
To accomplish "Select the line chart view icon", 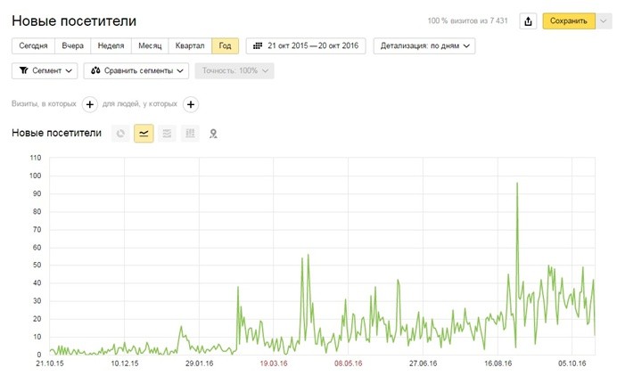I will pyautogui.click(x=144, y=134).
